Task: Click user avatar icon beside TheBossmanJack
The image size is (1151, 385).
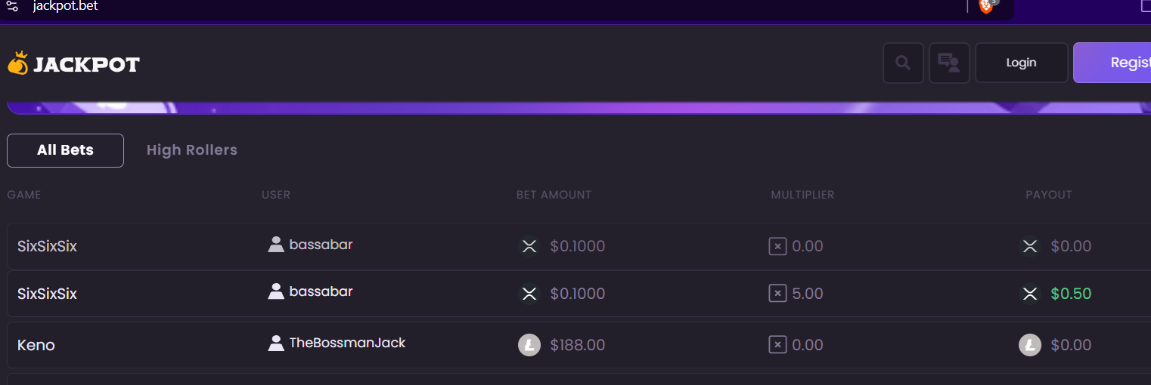Action: pyautogui.click(x=276, y=343)
